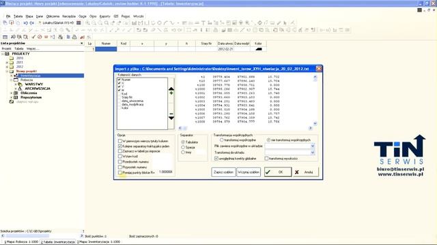437x245 pixels.
Task: Switch to '3 Mapa: Inwentaryzacja 1:1000' tab
Action: tap(98, 242)
